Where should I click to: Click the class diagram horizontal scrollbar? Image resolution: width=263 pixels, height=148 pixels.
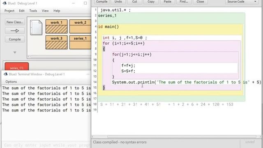[x=60, y=57]
